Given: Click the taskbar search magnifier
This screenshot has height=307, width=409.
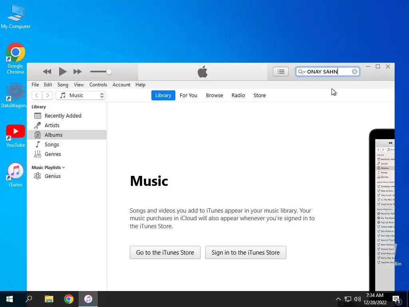Looking at the screenshot, I should (29, 299).
